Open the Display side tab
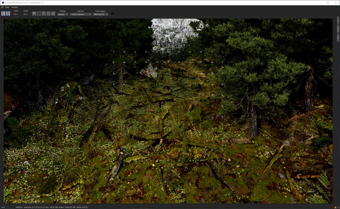This screenshot has height=209, width=340. [x=338, y=29]
